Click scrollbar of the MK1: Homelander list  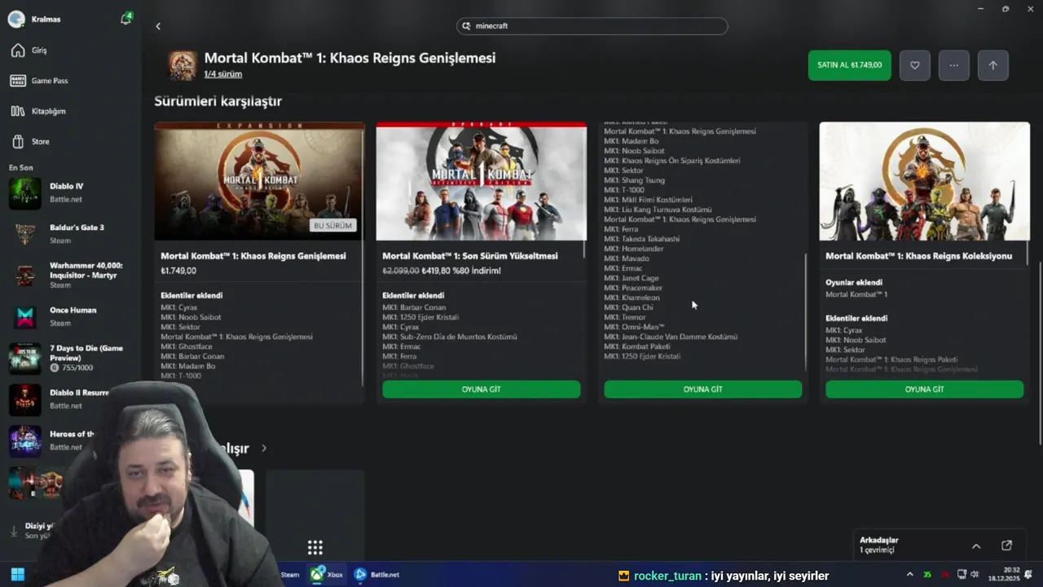[806, 312]
